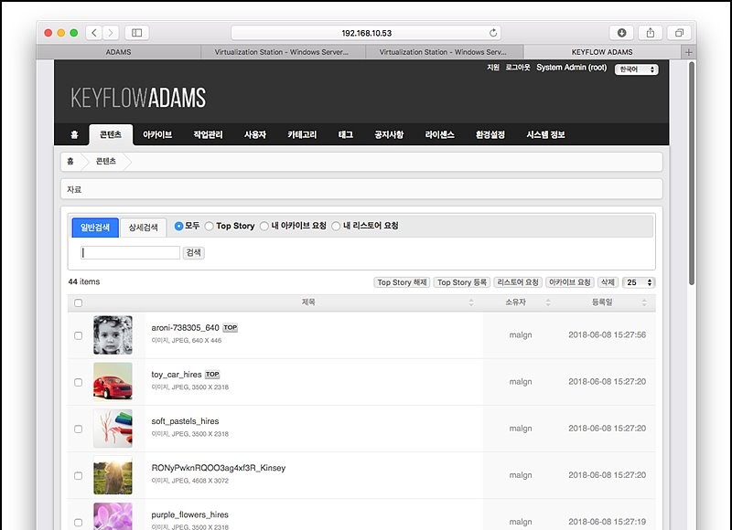
Task: Open the 환경설정 menu
Action: [490, 134]
